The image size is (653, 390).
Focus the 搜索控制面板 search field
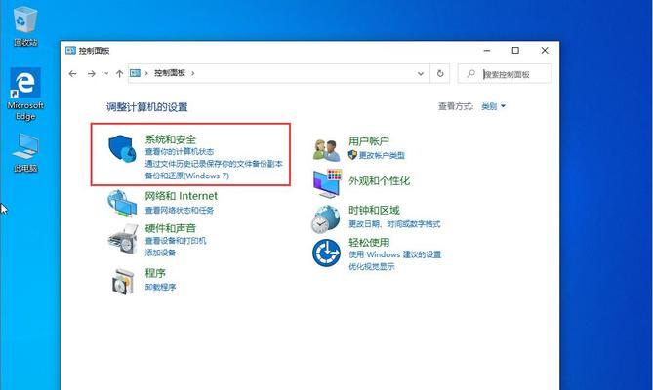(505, 73)
